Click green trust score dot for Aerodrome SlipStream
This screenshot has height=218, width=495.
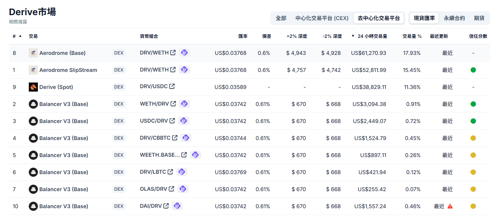pos(473,70)
